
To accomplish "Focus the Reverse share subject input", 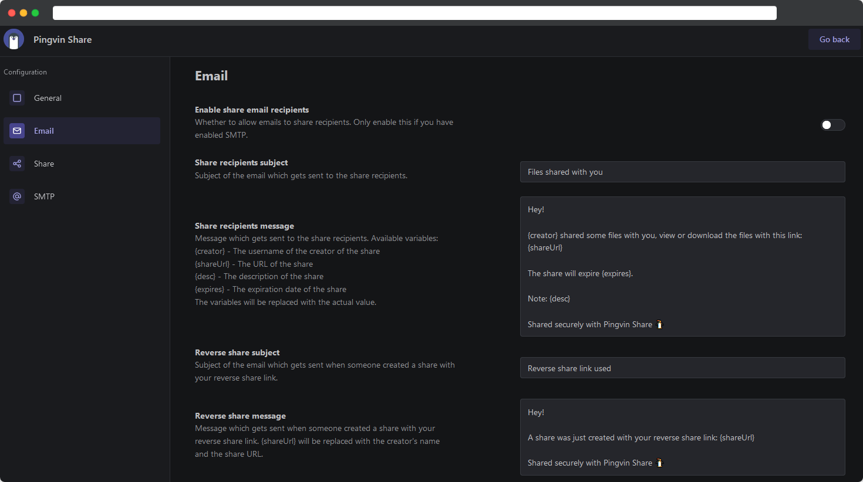I will [682, 368].
